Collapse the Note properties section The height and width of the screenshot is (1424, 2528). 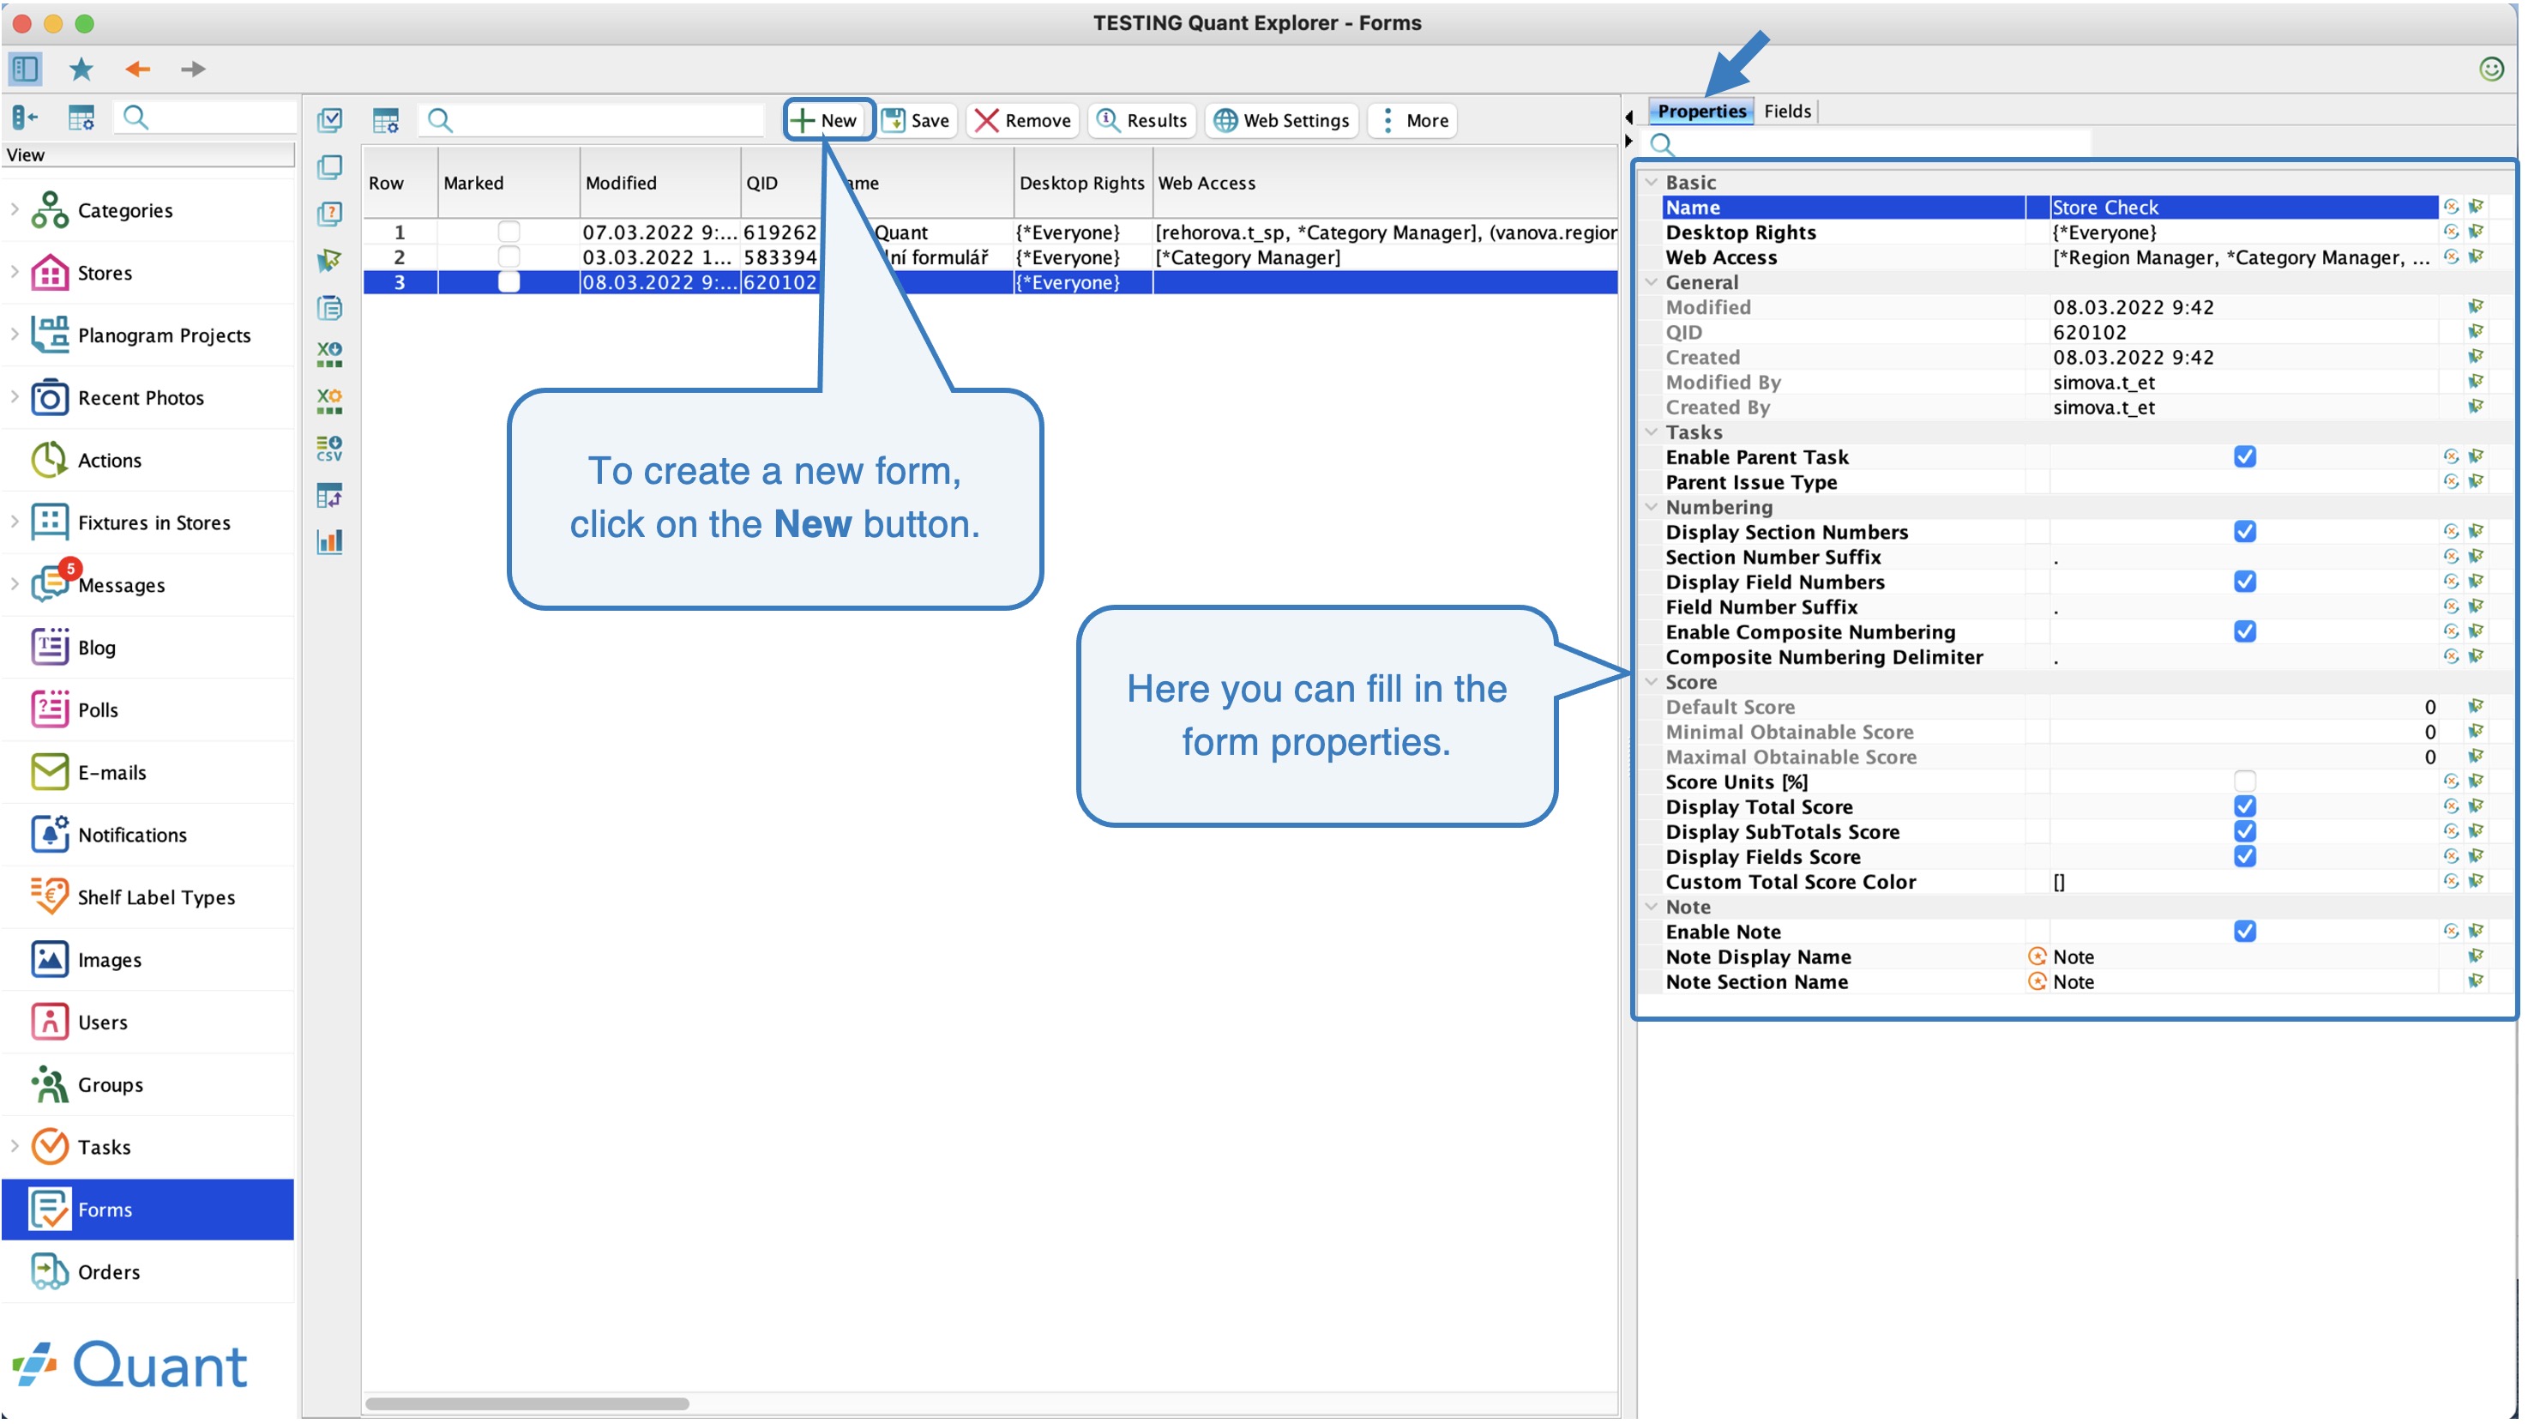[x=1652, y=907]
